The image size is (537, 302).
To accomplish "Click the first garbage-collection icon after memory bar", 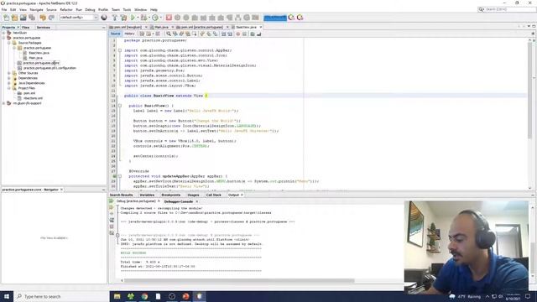I will click(x=291, y=18).
